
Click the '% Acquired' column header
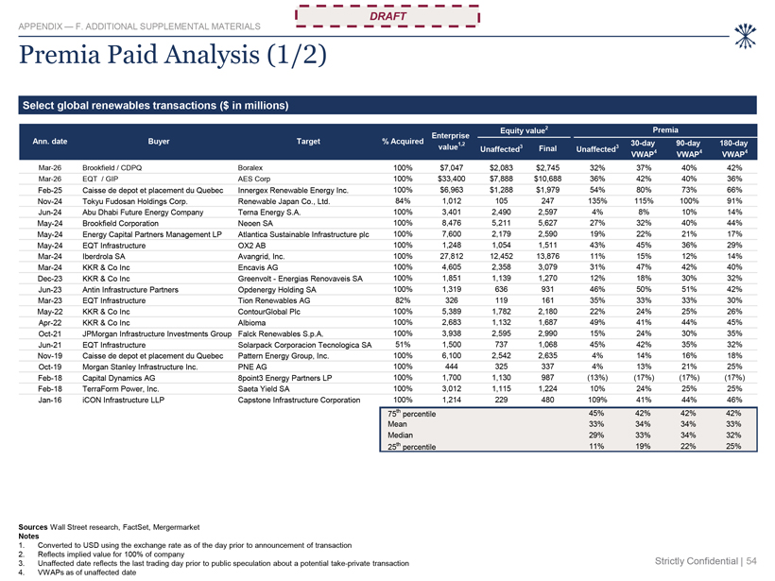click(x=403, y=142)
